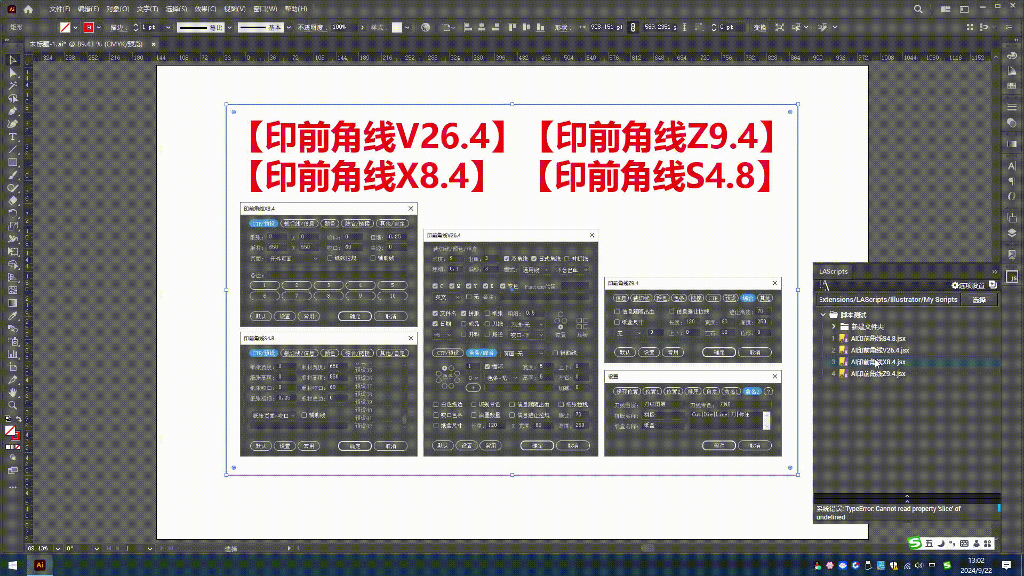Open the 效果(C) menu

click(205, 9)
